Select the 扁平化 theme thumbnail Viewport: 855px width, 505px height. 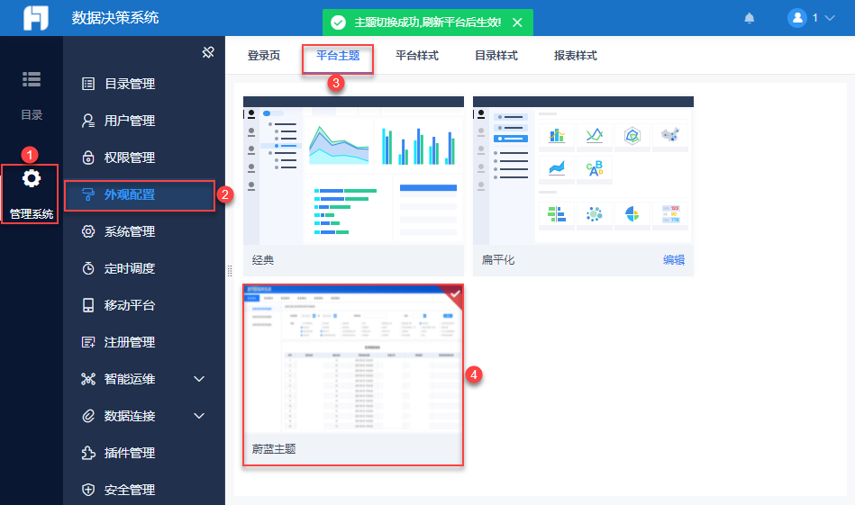[583, 170]
